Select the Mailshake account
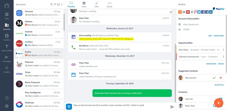Image resolution: width=227 pixels, height=111 pixels. tap(39, 104)
